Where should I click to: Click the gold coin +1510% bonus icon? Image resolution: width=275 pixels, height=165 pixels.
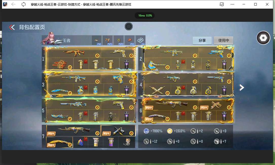pyautogui.click(x=170, y=131)
